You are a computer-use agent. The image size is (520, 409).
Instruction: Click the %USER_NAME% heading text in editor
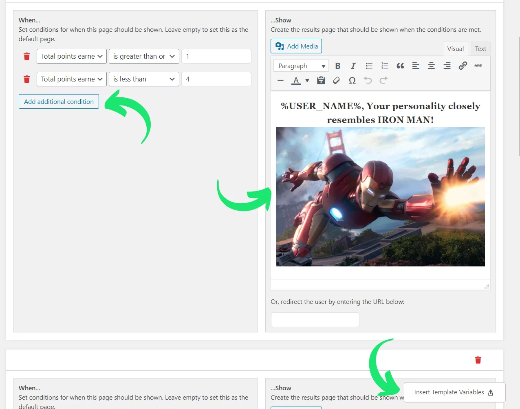pos(380,113)
